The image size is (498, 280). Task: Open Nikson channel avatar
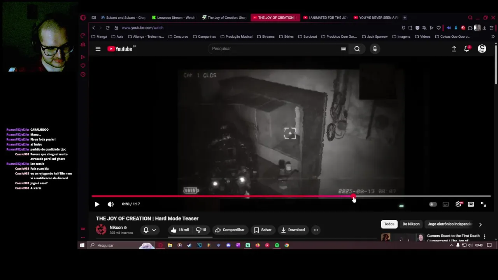(x=101, y=230)
